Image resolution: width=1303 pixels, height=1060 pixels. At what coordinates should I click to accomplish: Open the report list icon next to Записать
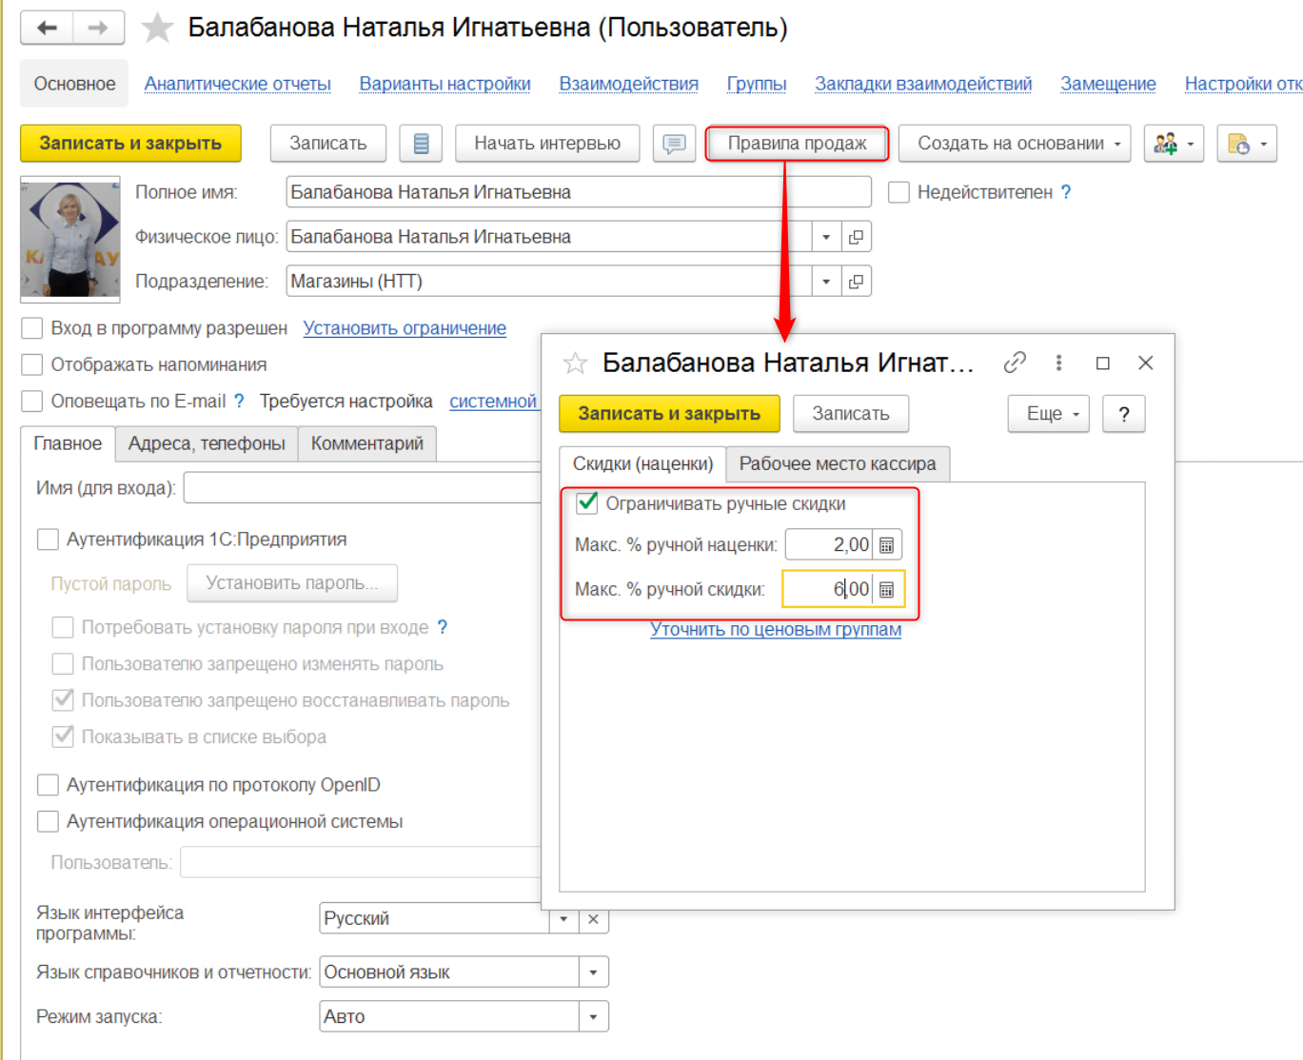(421, 144)
